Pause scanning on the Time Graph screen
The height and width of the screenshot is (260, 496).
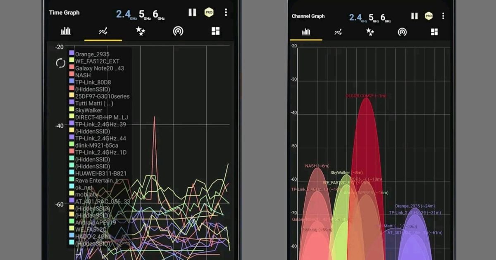coord(192,12)
